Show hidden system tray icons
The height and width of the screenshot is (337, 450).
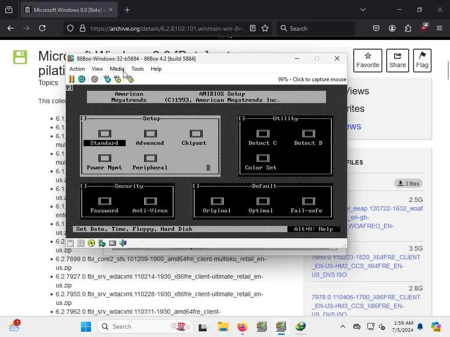343,326
